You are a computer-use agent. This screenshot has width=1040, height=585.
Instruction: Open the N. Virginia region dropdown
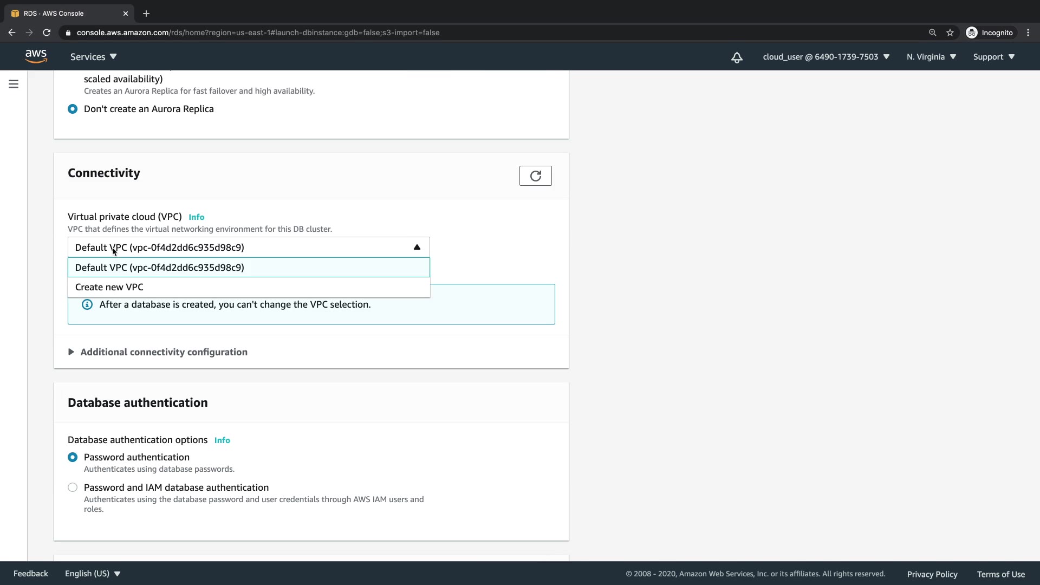931,57
